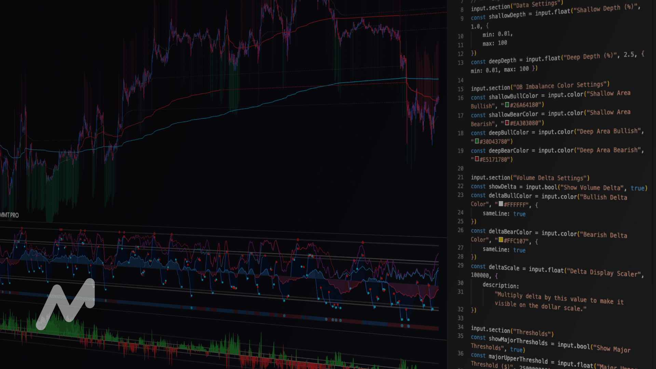This screenshot has width=656, height=369.
Task: Click the deltaScale value 100000 to edit it
Action: click(x=480, y=274)
